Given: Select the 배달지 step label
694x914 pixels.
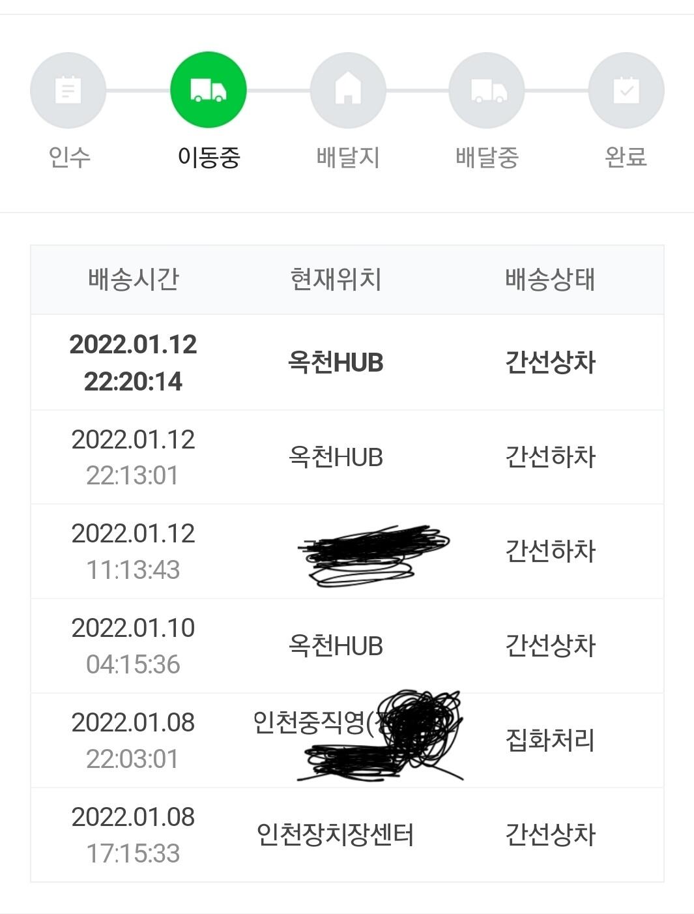Looking at the screenshot, I should point(348,157).
